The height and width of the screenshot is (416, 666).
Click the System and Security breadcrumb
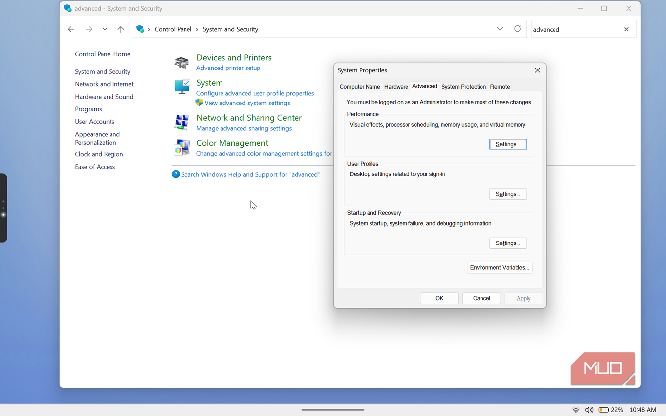tap(230, 29)
